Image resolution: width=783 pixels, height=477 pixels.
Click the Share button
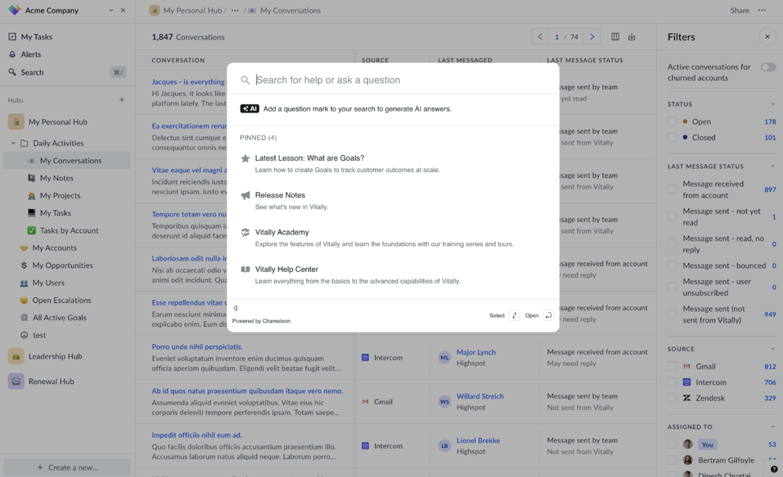[x=739, y=10]
